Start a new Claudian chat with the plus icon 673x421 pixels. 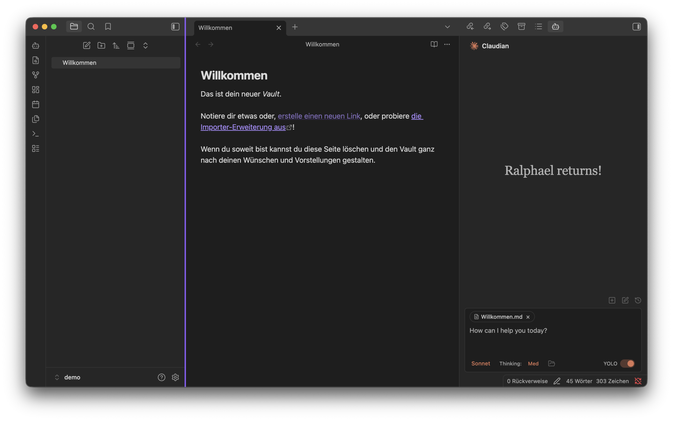pyautogui.click(x=612, y=300)
